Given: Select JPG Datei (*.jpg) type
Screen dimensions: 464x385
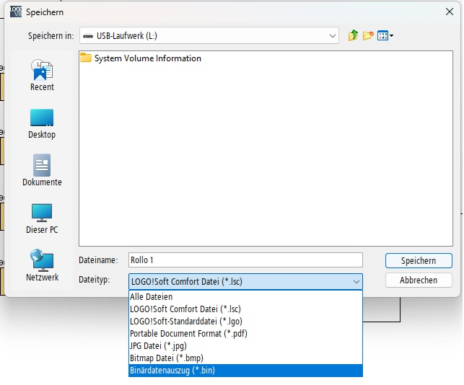Looking at the screenshot, I should click(245, 345).
